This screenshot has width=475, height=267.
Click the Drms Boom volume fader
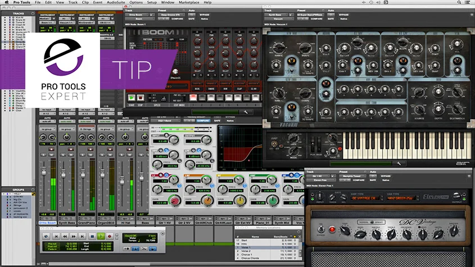tap(44, 172)
